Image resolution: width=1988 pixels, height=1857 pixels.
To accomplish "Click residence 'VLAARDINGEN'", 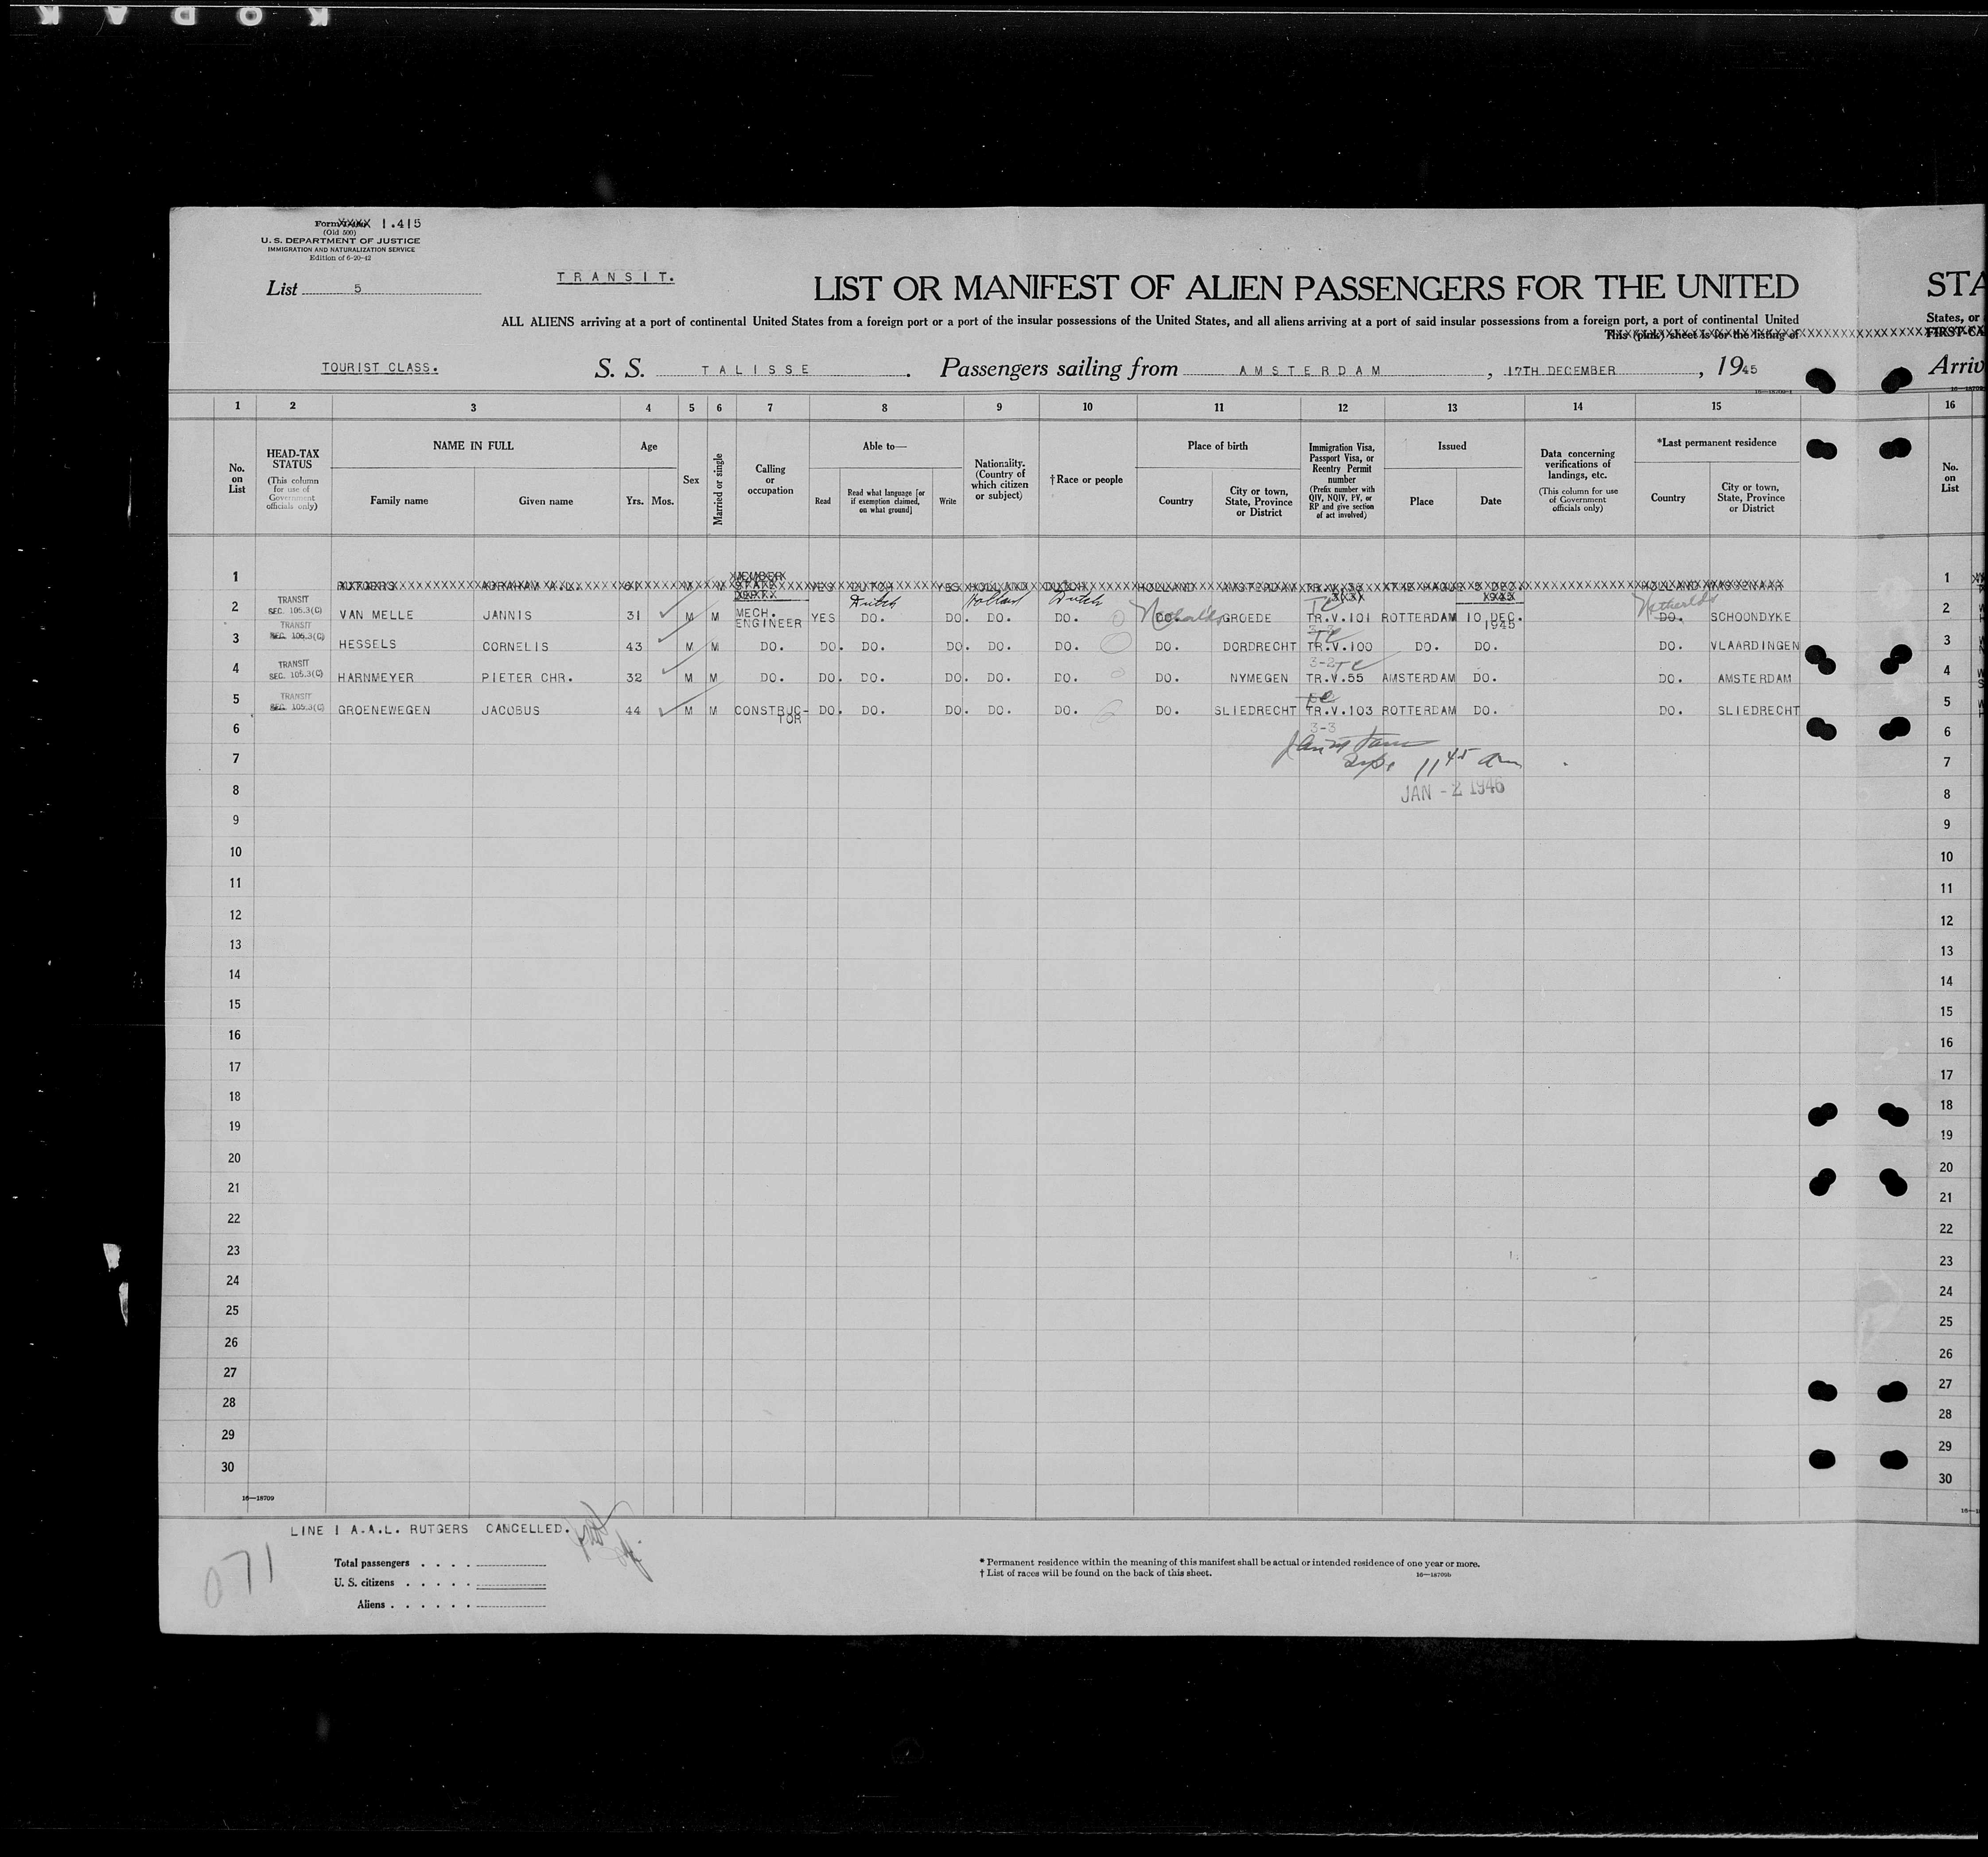I will [x=1755, y=646].
